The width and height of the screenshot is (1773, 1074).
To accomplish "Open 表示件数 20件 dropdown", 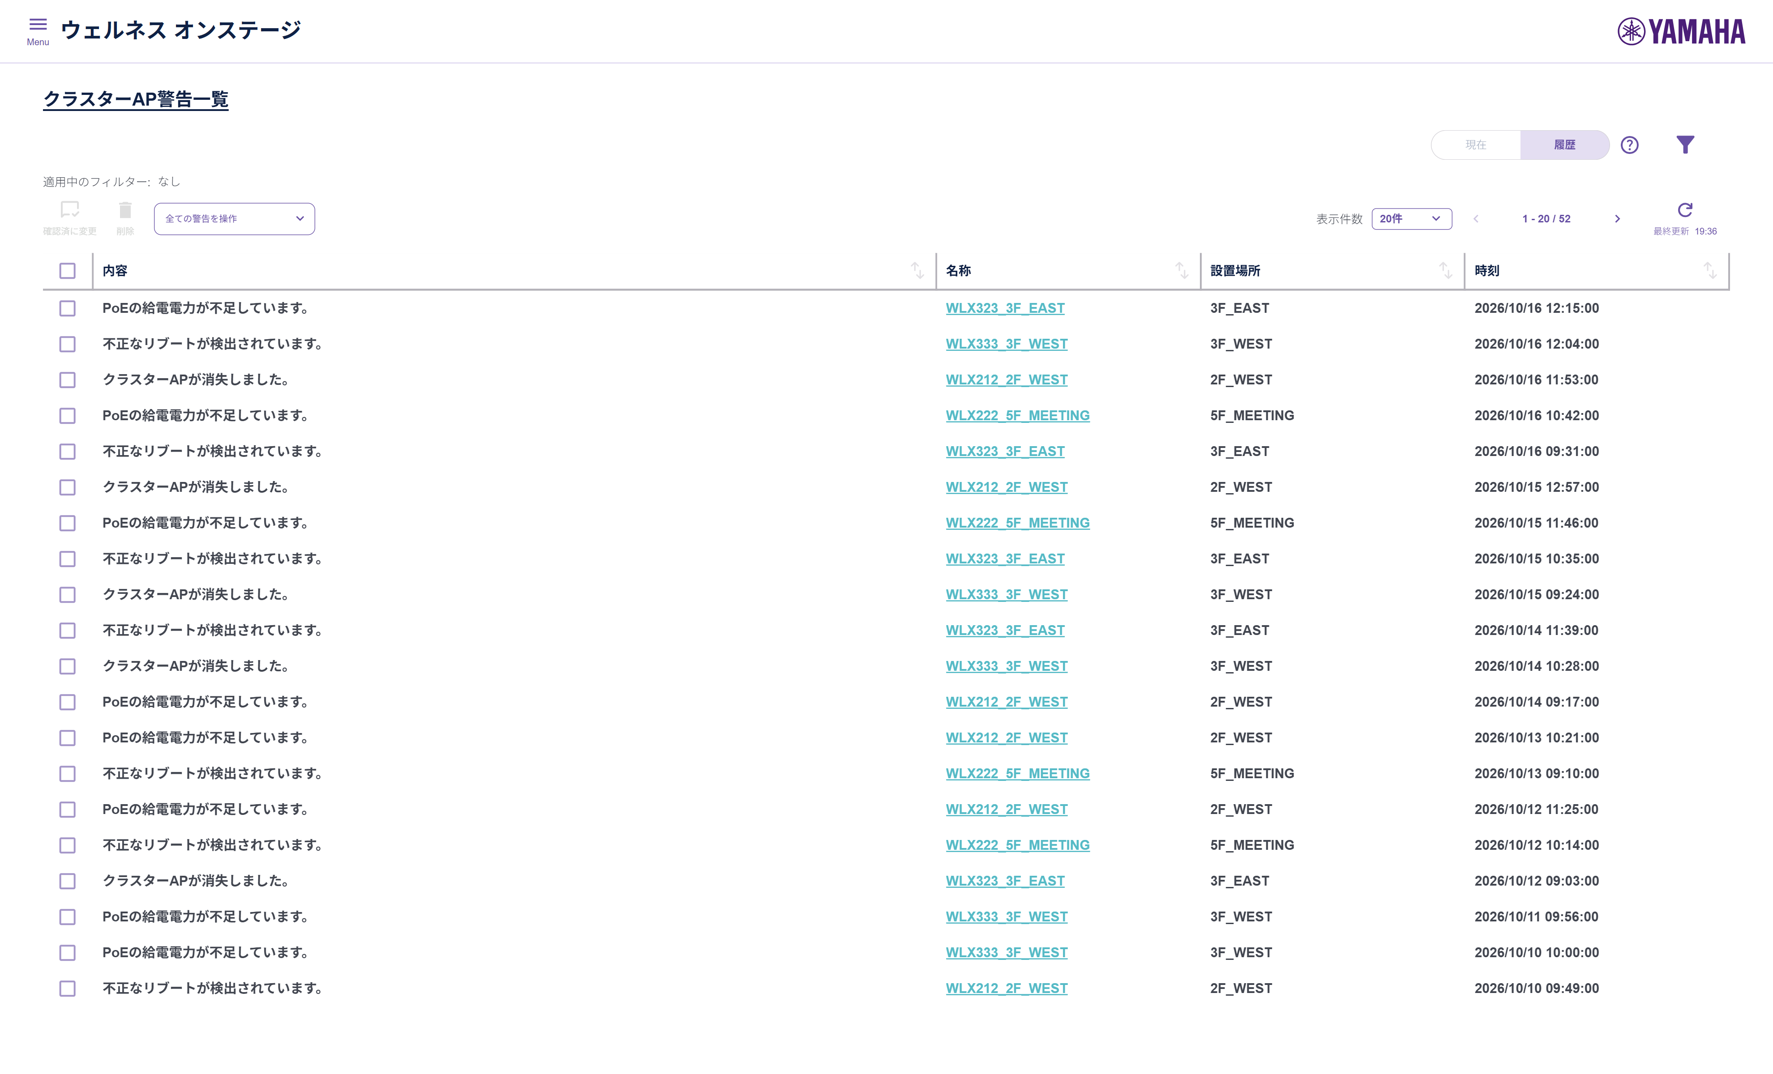I will pos(1411,219).
